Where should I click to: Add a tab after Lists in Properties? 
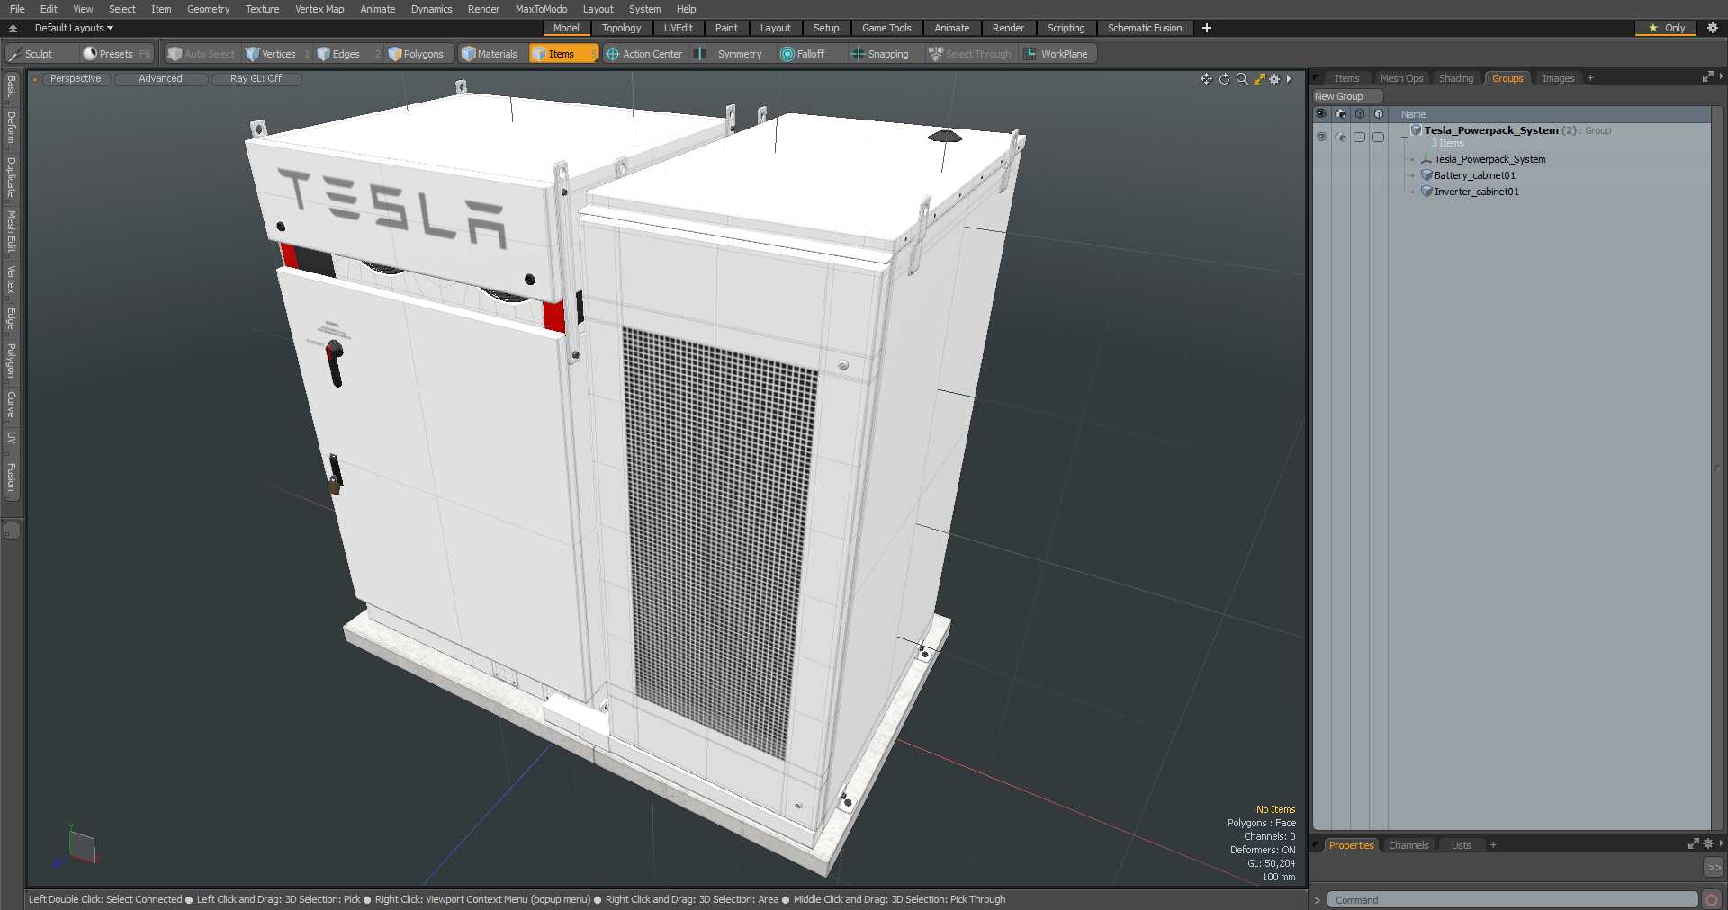[x=1493, y=845]
